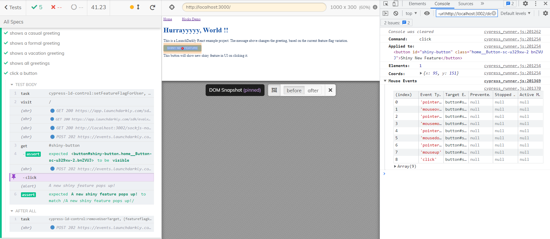Open console settings gear beside Default levels
Screen dimensions: 550x239
[545, 13]
